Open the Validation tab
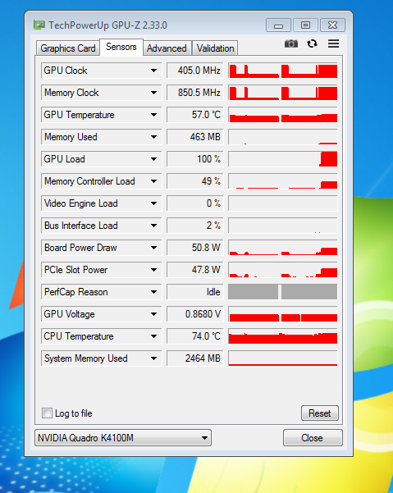 click(x=215, y=48)
